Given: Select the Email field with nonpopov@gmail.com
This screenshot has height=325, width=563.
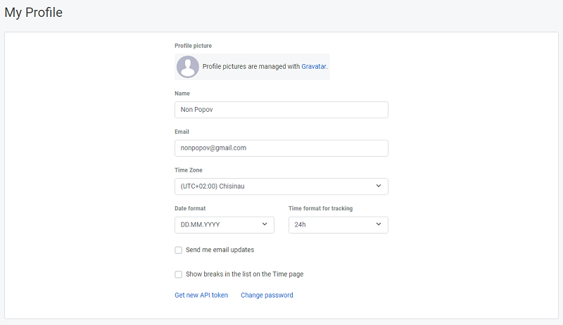Looking at the screenshot, I should tap(281, 148).
